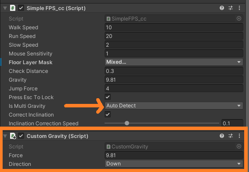
Task: Click the Inclination Correction Speed slider handle
Action: click(127, 123)
